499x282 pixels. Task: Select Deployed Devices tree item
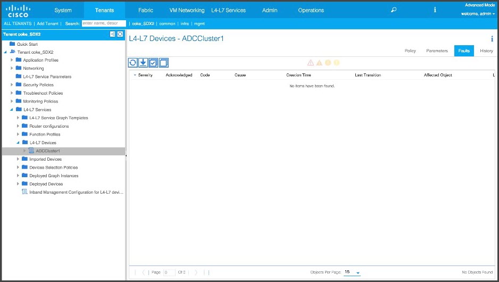click(46, 184)
